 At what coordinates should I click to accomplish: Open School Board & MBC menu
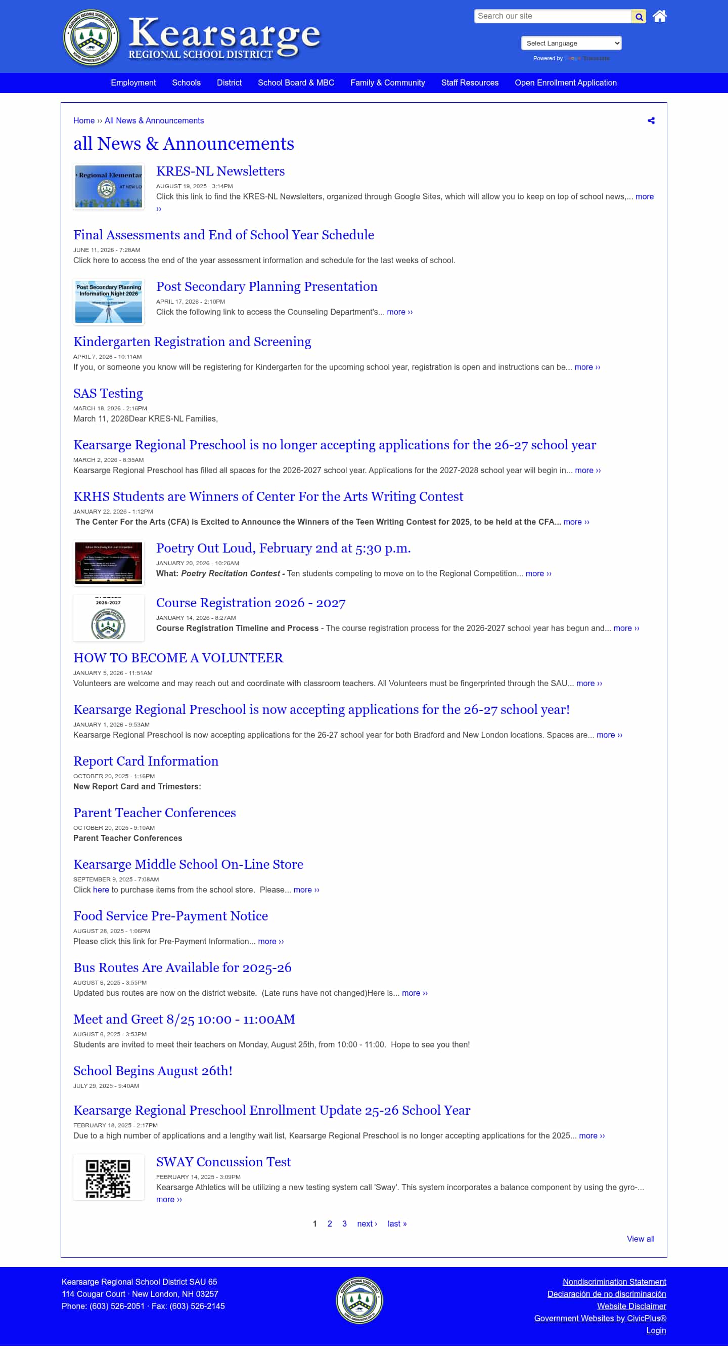pos(296,83)
